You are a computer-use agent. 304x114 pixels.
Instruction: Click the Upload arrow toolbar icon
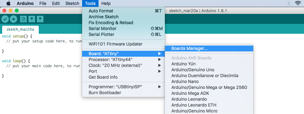(14, 19)
